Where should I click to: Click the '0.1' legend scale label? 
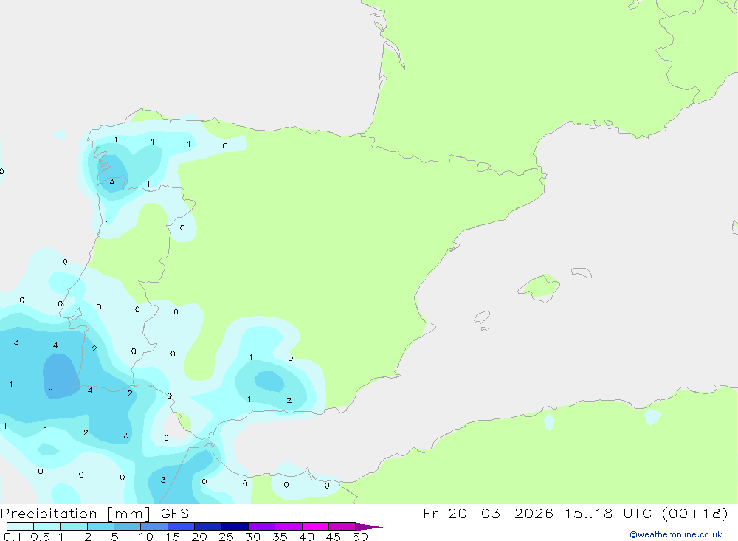click(x=13, y=537)
